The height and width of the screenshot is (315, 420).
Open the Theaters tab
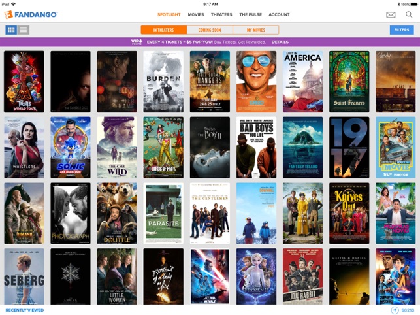(221, 15)
